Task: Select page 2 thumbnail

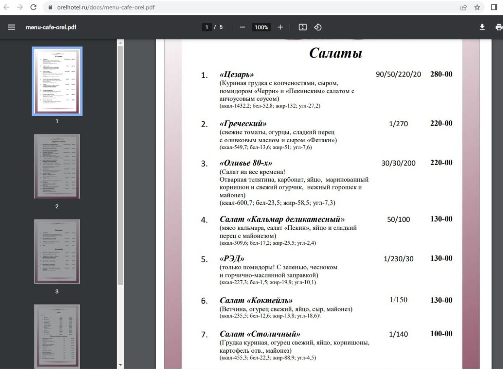Action: pos(57,166)
